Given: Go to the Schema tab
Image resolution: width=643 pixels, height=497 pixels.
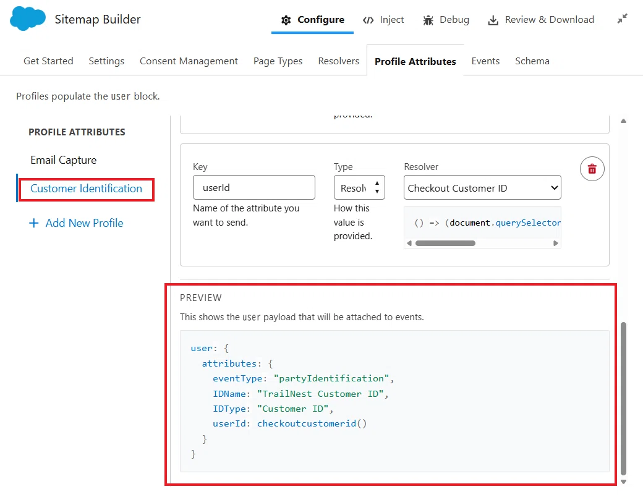Looking at the screenshot, I should 532,61.
